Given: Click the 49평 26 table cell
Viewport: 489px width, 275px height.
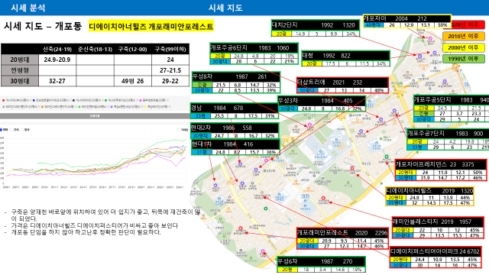Looking at the screenshot, I should (132, 81).
